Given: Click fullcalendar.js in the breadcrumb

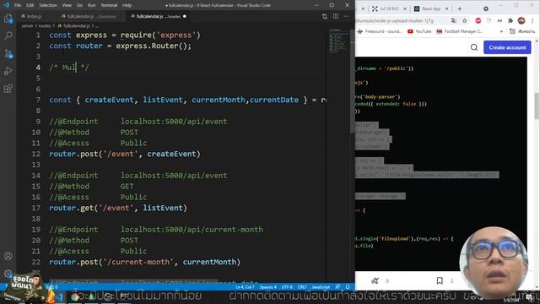Looking at the screenshot, I should click(73, 26).
